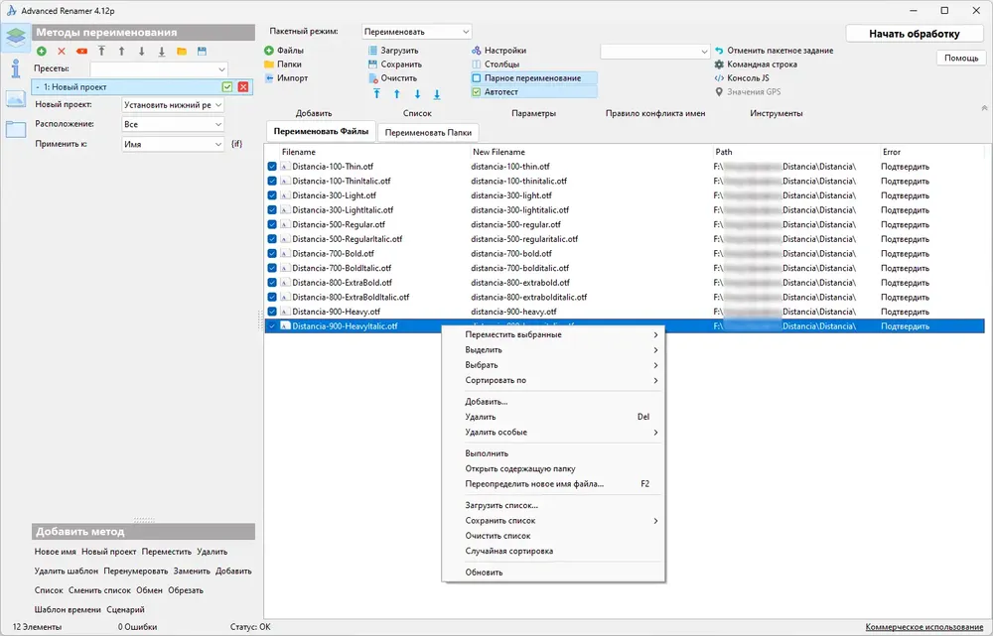Click the move to top arrow under Очистить
The width and height of the screenshot is (993, 636).
376,94
